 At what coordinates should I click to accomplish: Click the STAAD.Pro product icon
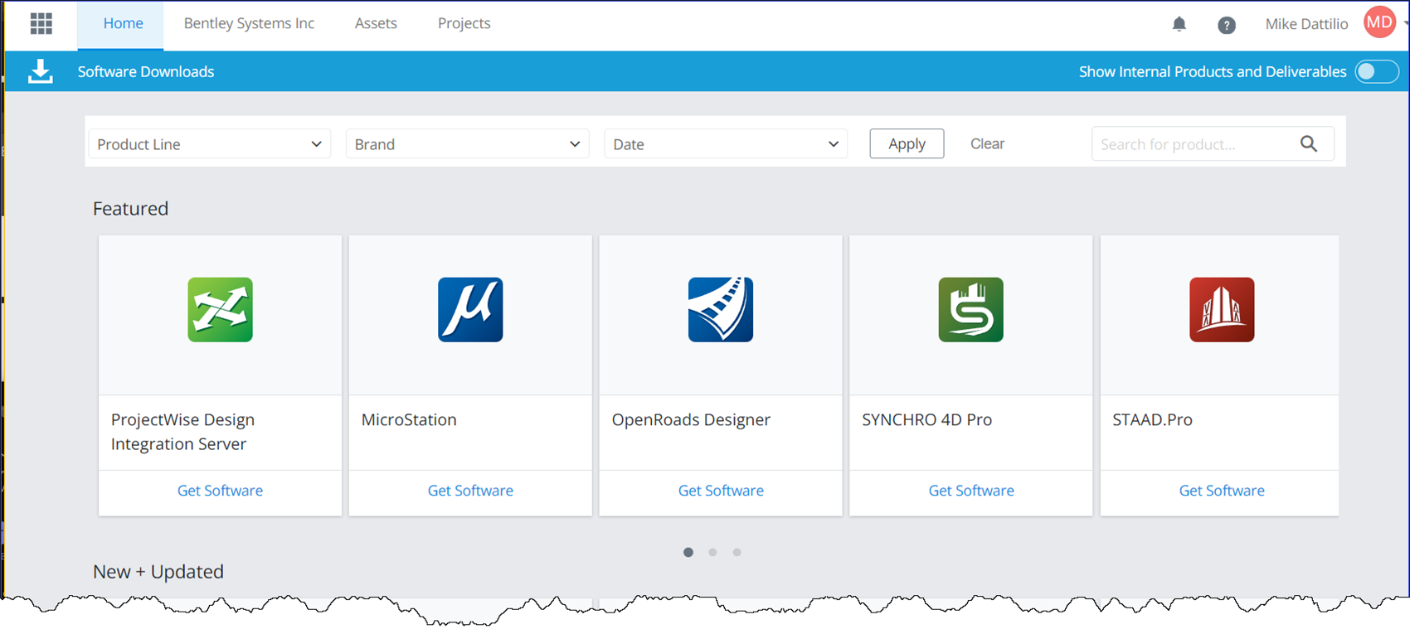[x=1222, y=310]
